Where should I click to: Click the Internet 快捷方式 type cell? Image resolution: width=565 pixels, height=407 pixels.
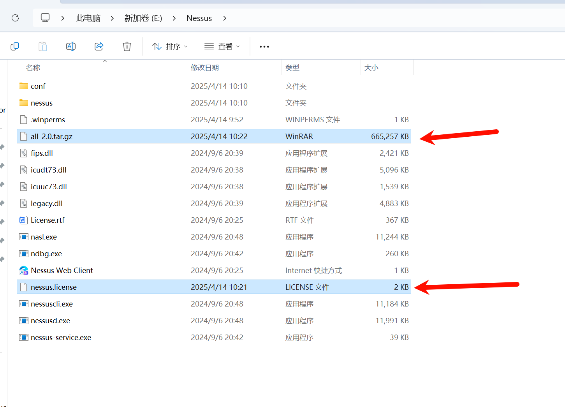tap(313, 270)
